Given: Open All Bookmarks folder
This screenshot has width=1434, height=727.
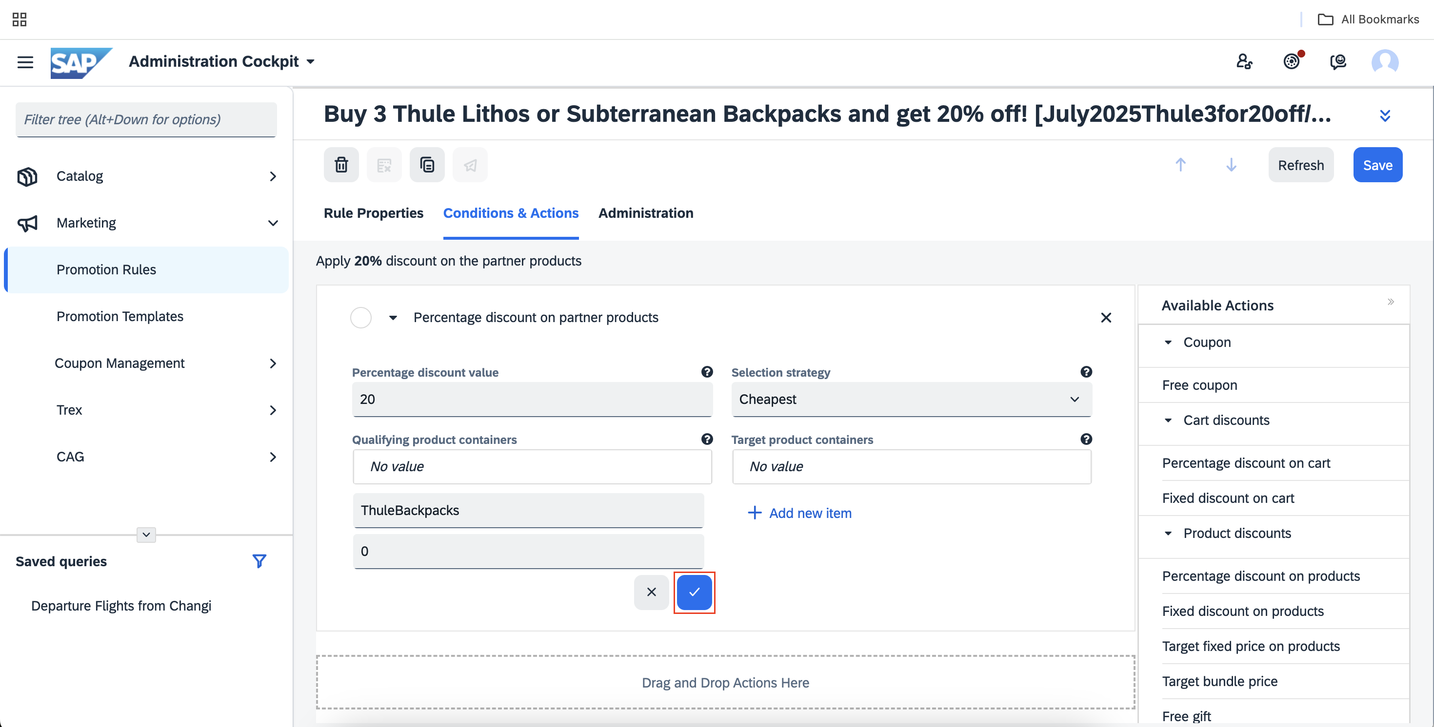Looking at the screenshot, I should 1368,19.
